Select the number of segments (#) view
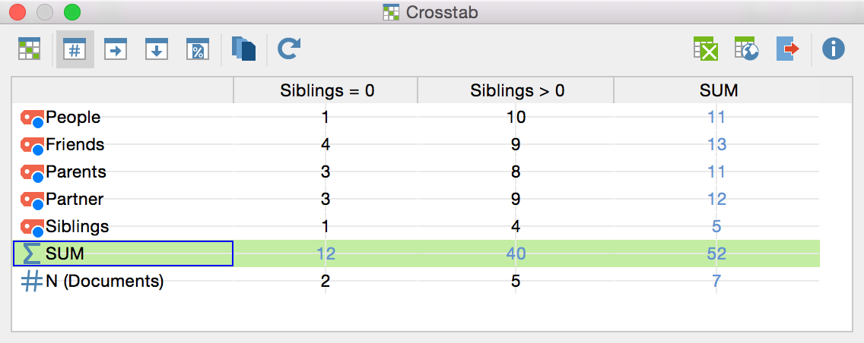The image size is (864, 343). 75,49
